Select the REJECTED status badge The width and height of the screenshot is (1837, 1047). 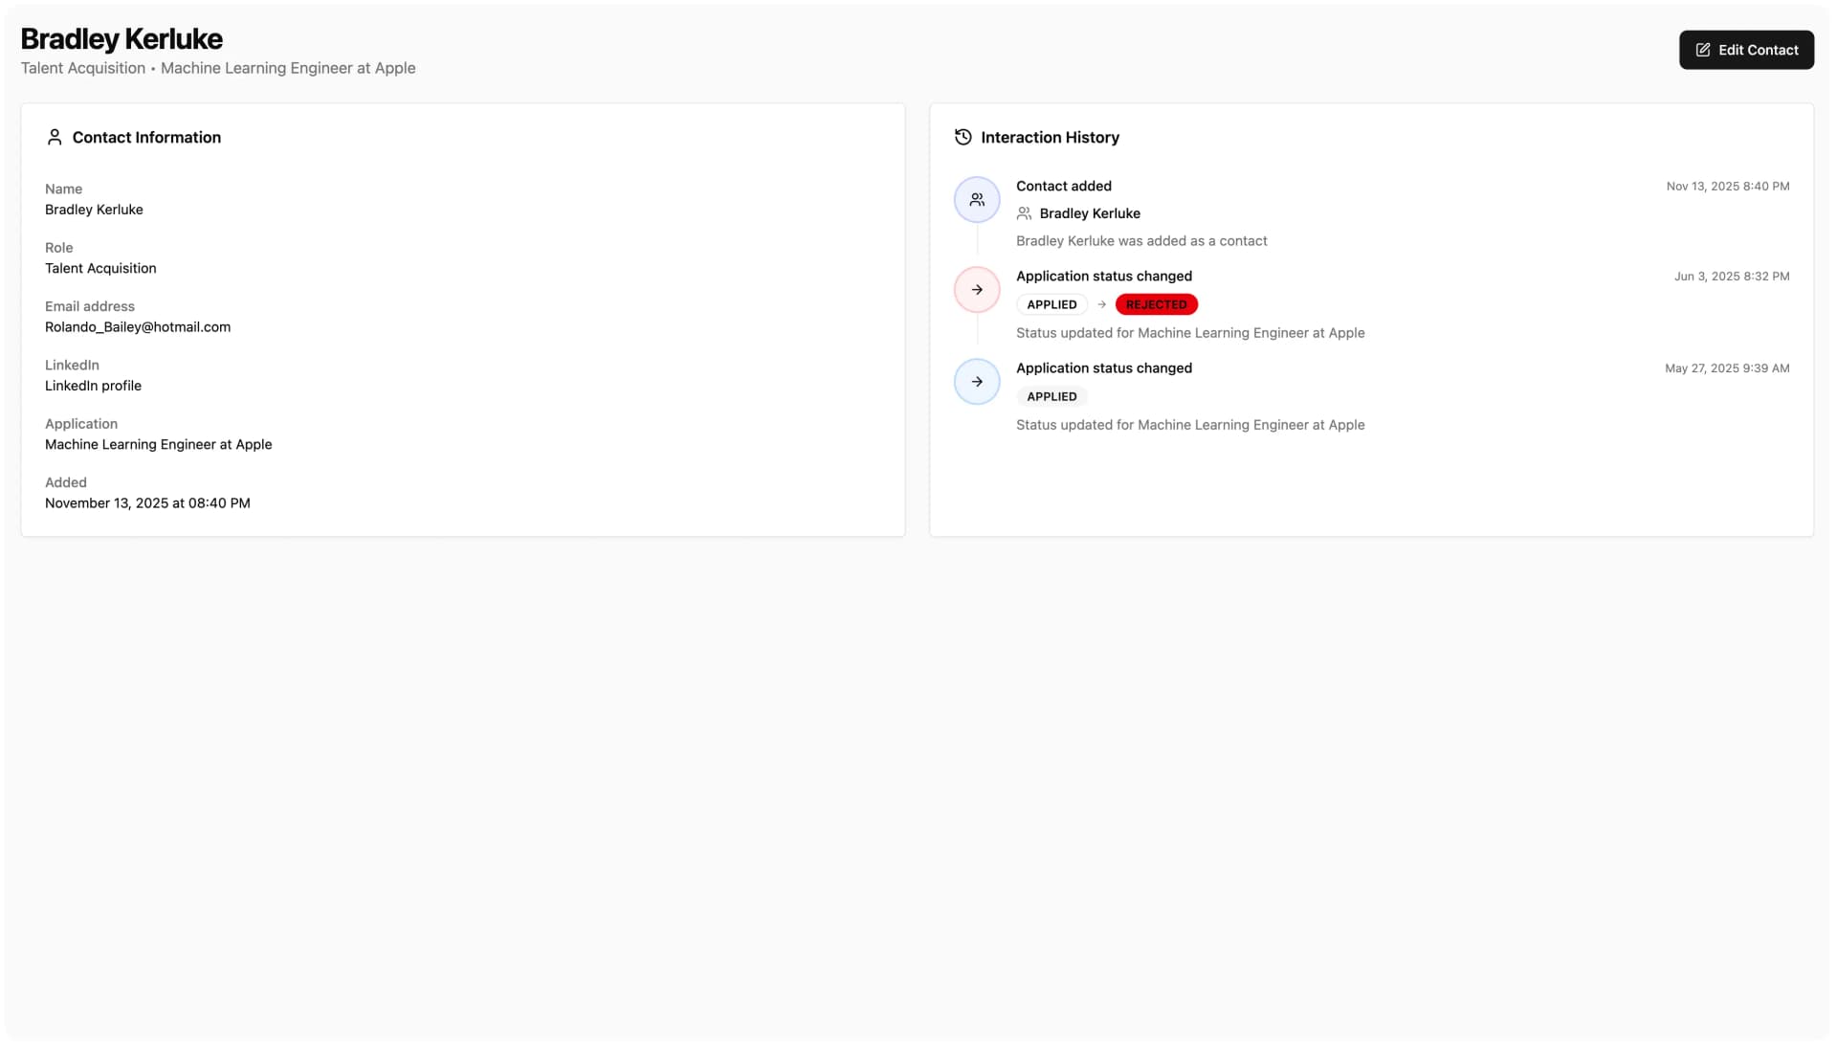(1156, 304)
